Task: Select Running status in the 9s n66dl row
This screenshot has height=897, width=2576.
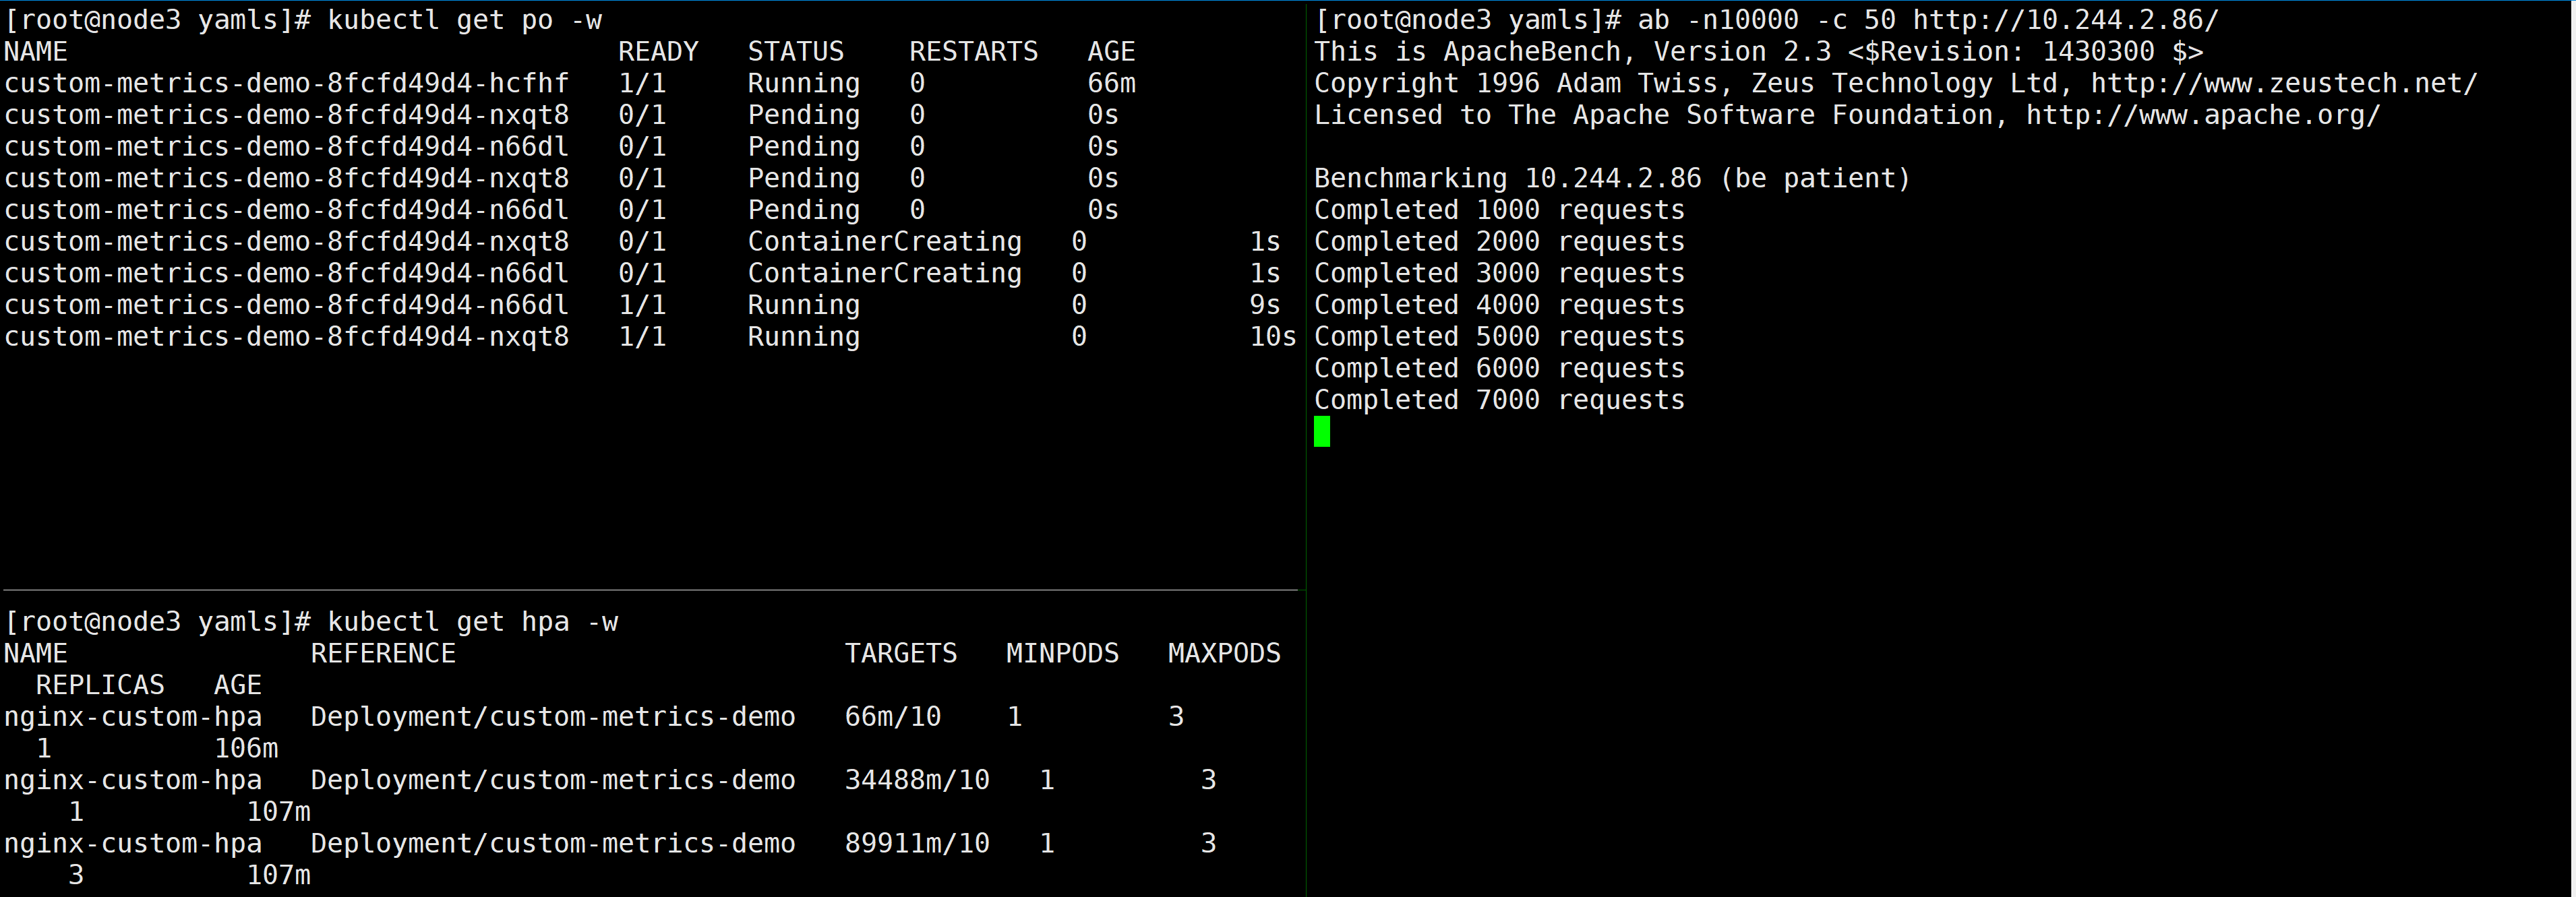Action: pyautogui.click(x=804, y=305)
